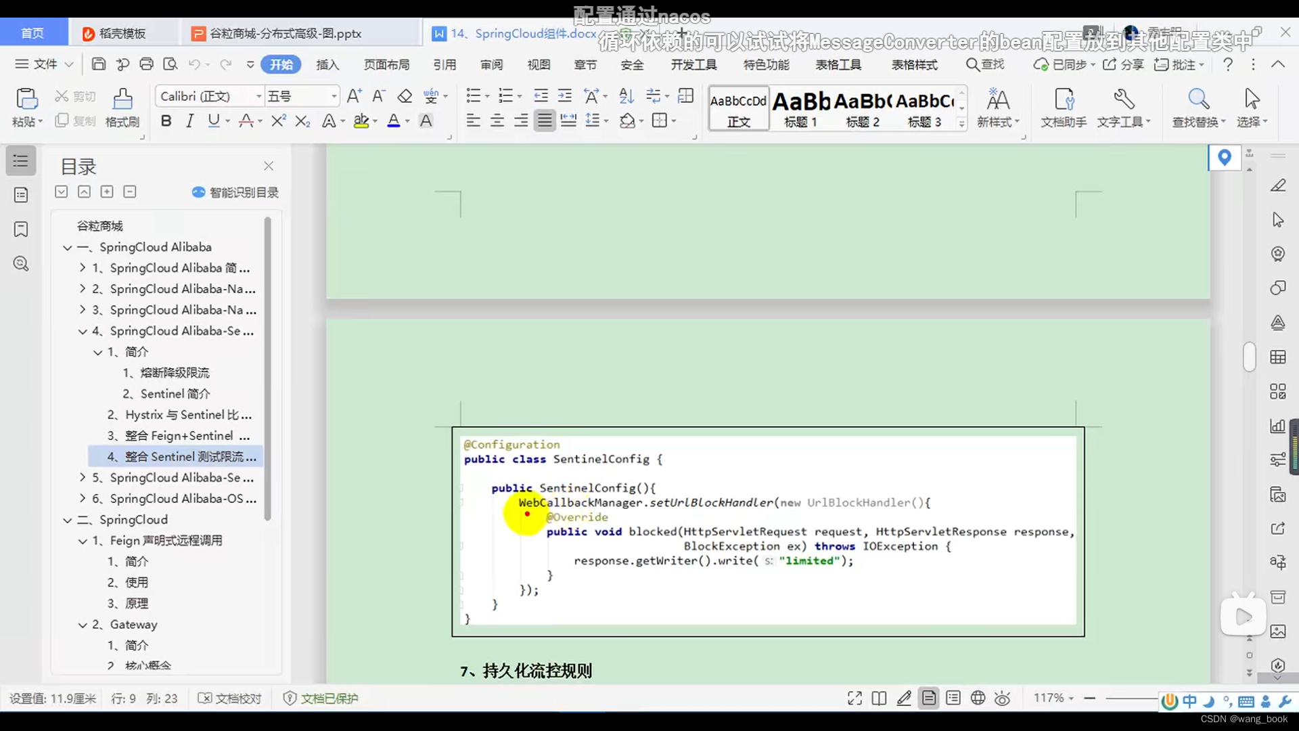Click the text highlight color swatch
This screenshot has height=731, width=1299.
361,121
